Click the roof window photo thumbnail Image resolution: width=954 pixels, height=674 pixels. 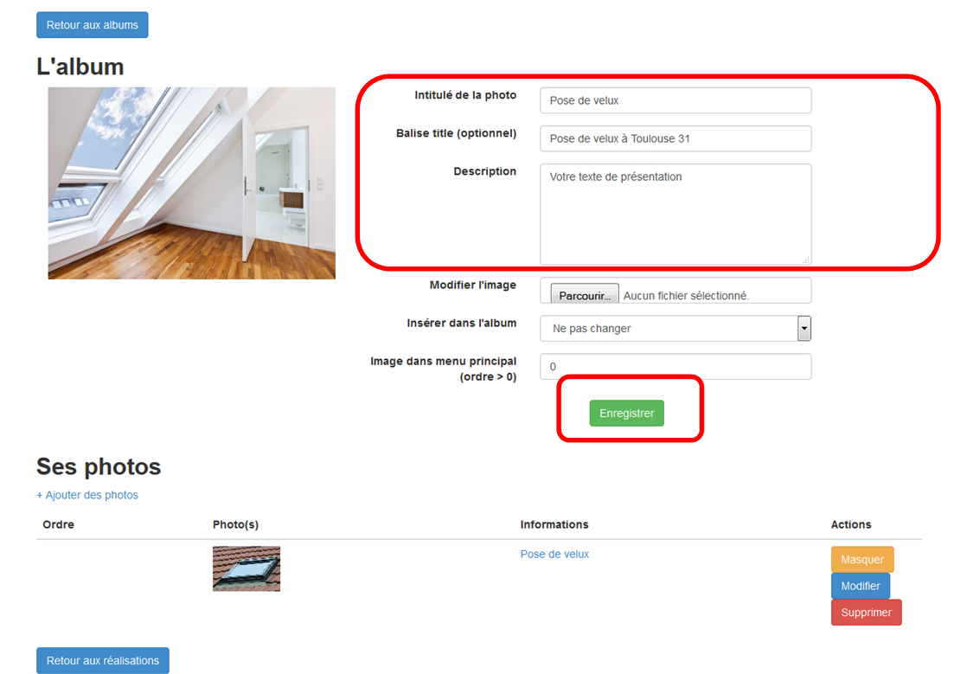(247, 568)
